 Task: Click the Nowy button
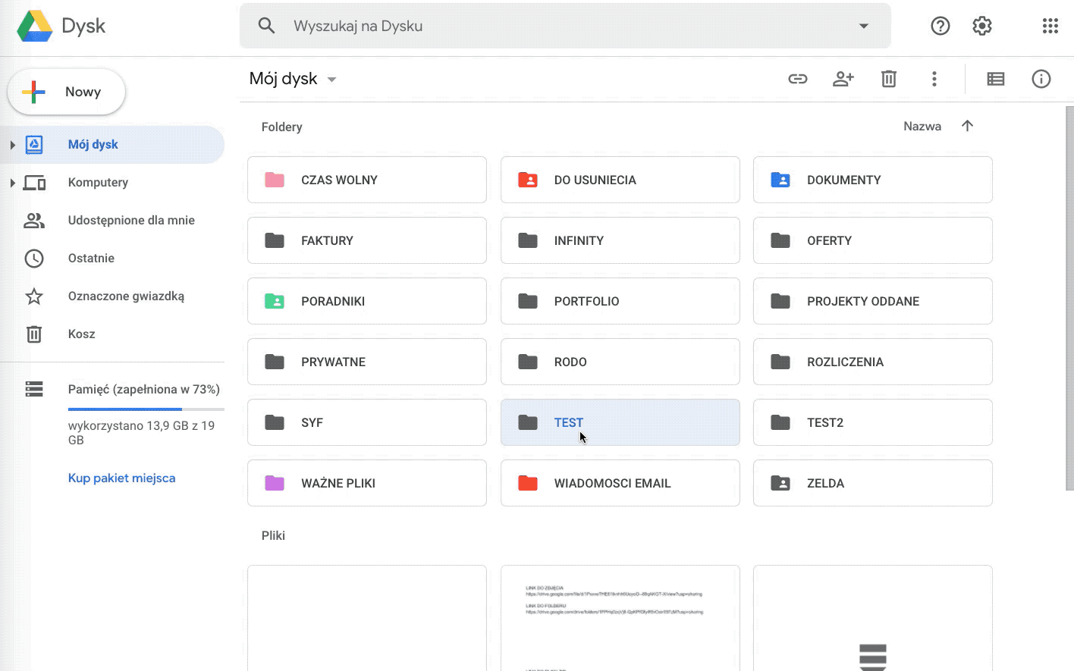67,92
